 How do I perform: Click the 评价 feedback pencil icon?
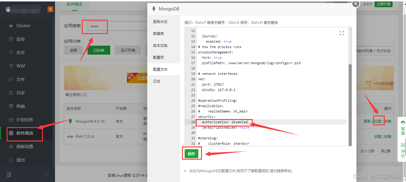point(403,145)
